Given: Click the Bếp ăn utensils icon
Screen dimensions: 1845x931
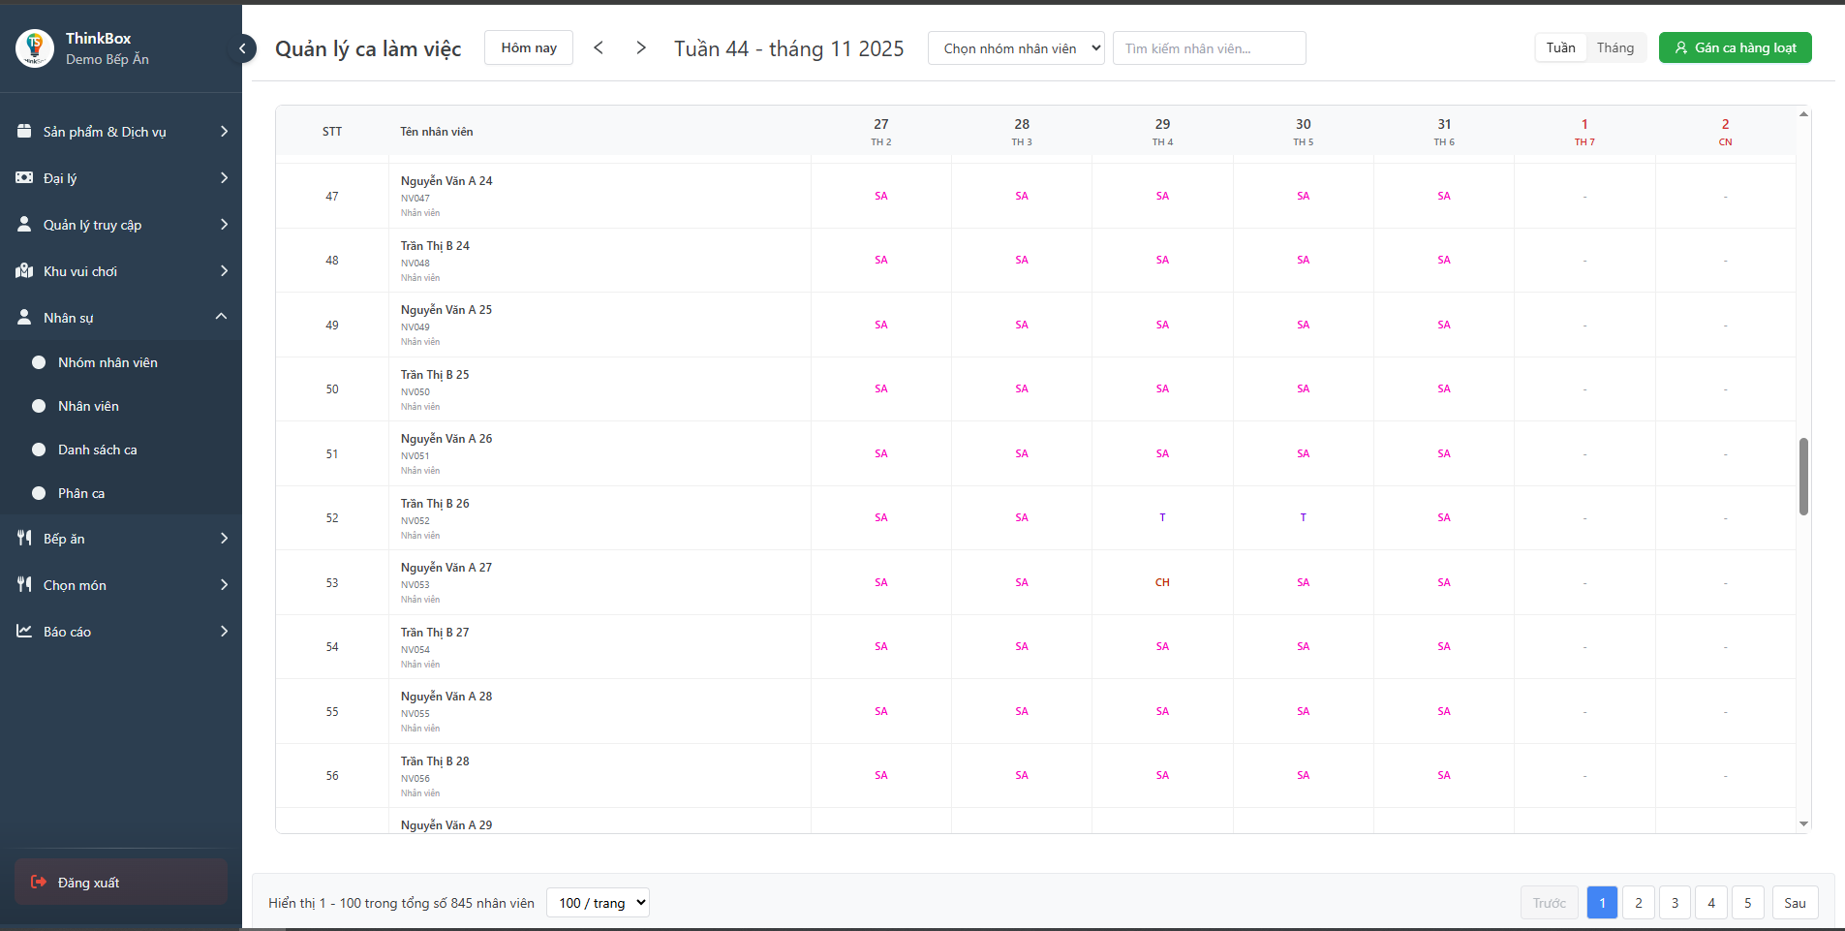Looking at the screenshot, I should pyautogui.click(x=24, y=538).
